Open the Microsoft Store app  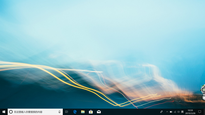(x=91, y=112)
